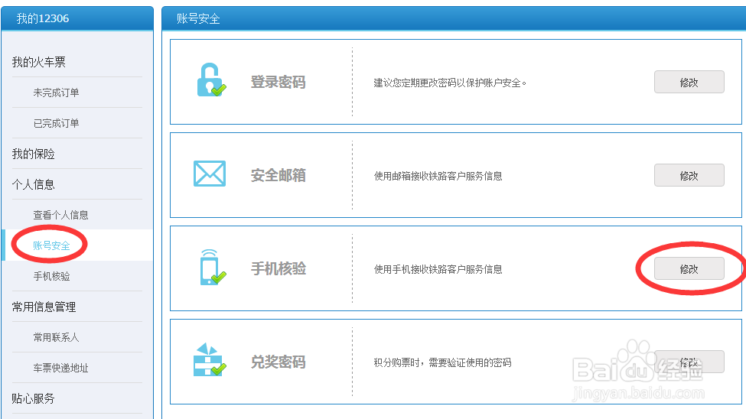
Task: Open 车票快递地址 delivery addresses
Action: click(x=61, y=368)
